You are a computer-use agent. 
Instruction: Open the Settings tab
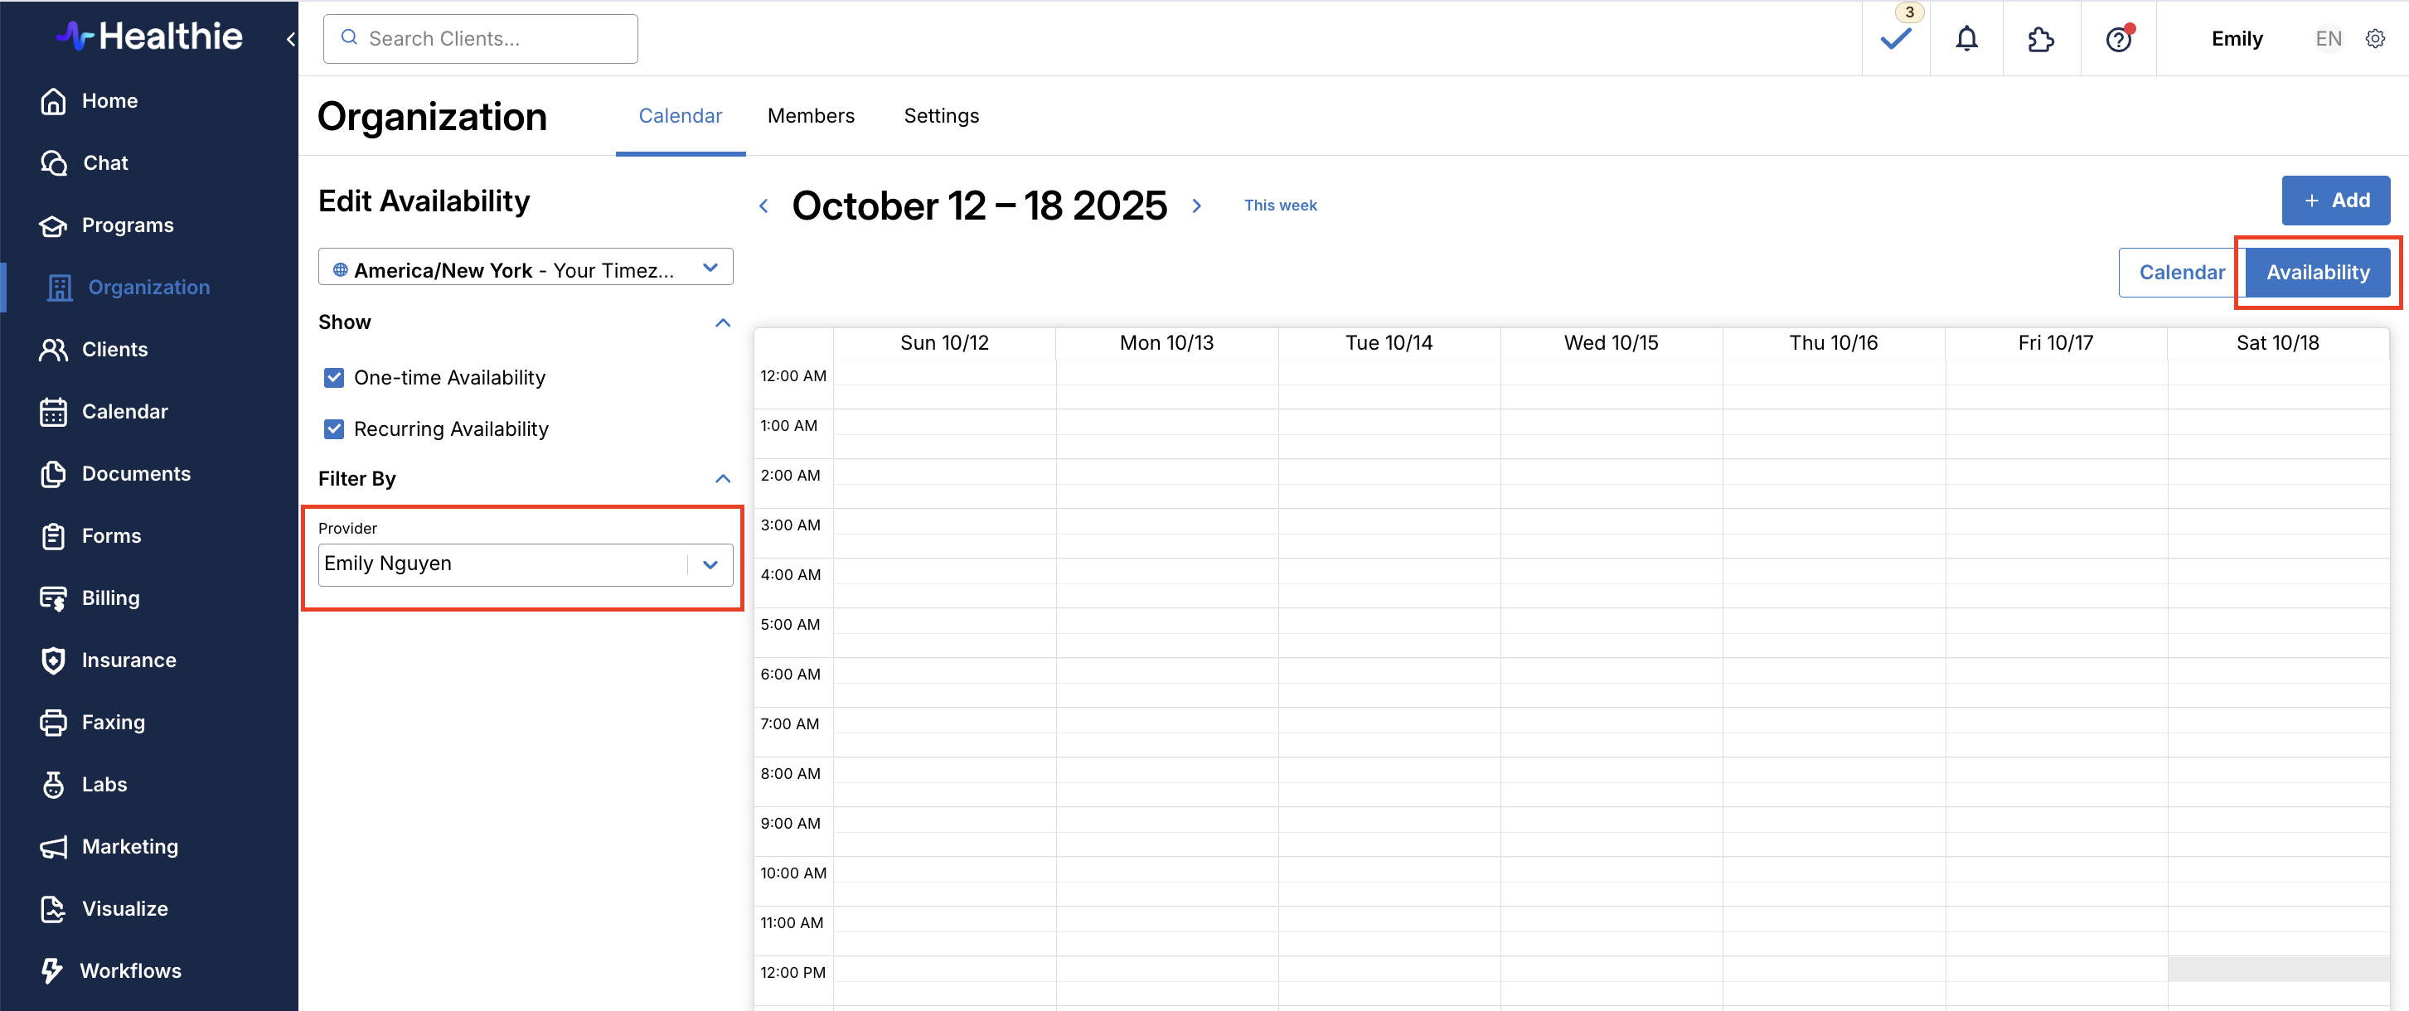[x=941, y=116]
